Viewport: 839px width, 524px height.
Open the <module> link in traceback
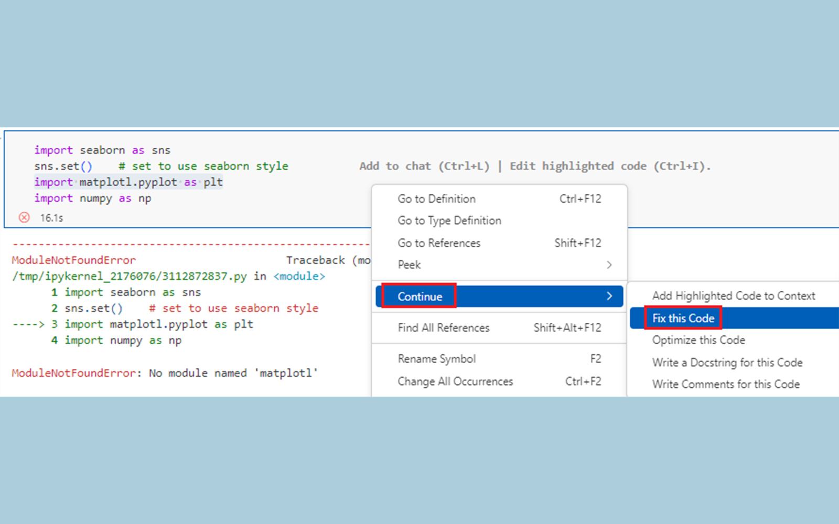pos(299,276)
